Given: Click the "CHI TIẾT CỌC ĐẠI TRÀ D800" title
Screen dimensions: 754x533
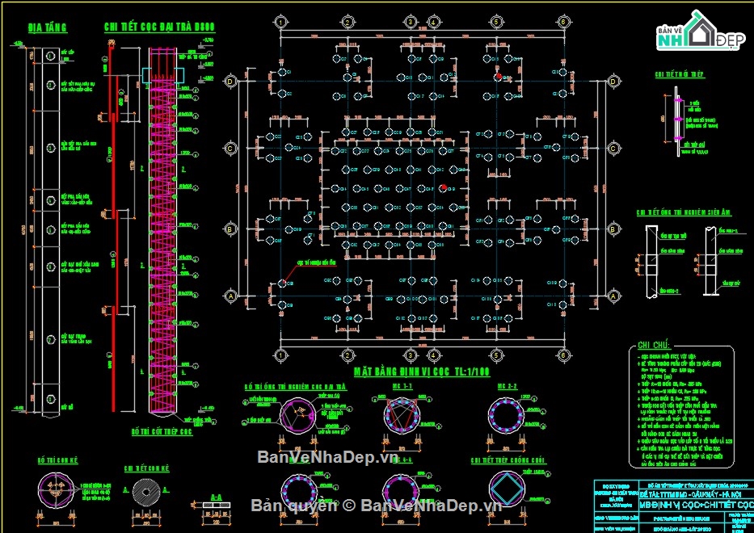Looking at the screenshot, I should tap(160, 27).
